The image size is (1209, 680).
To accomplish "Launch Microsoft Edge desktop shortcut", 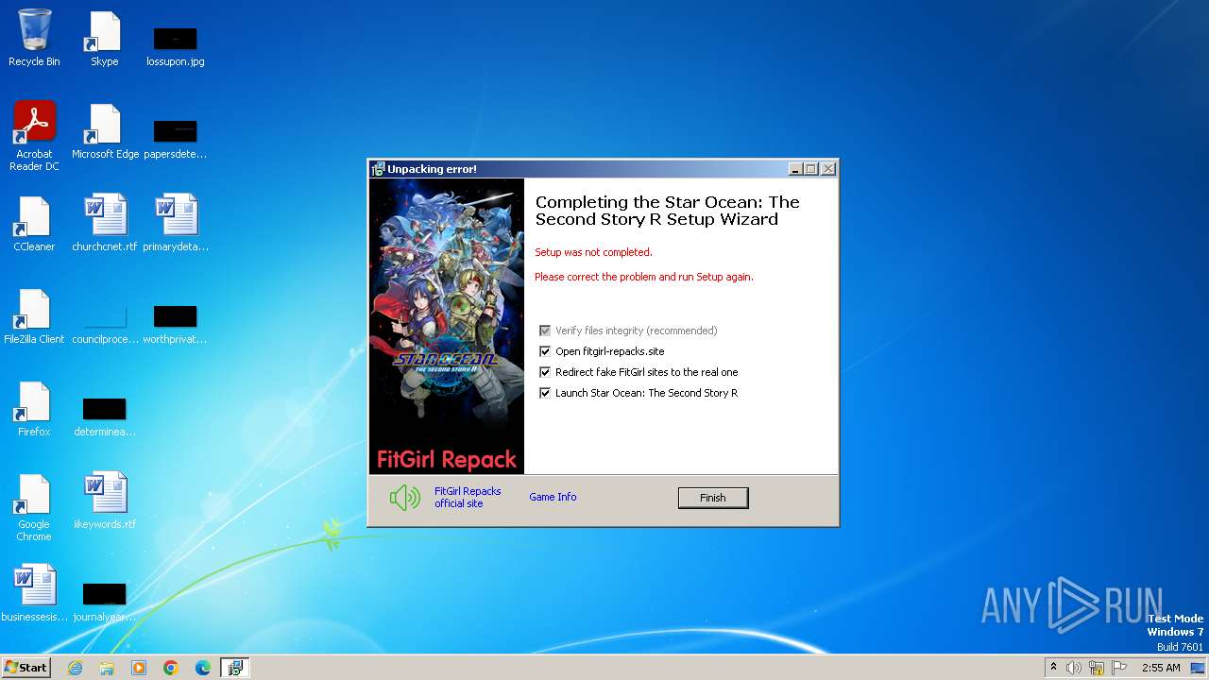I will [105, 131].
